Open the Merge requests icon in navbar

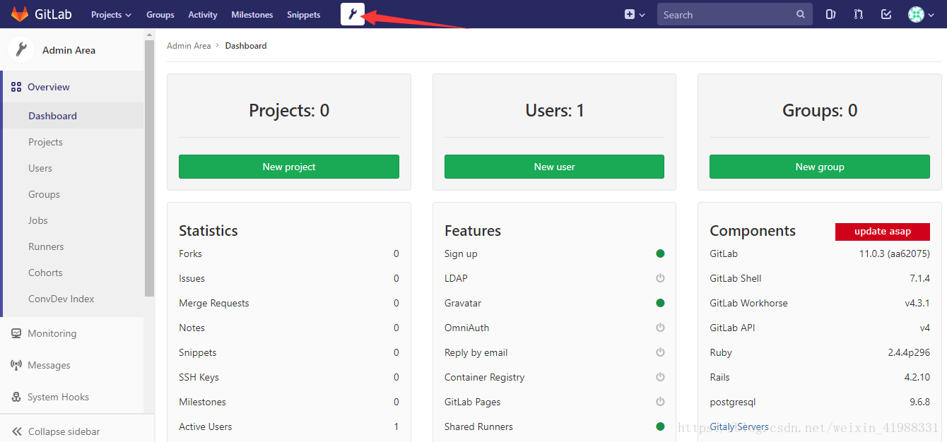pos(859,14)
